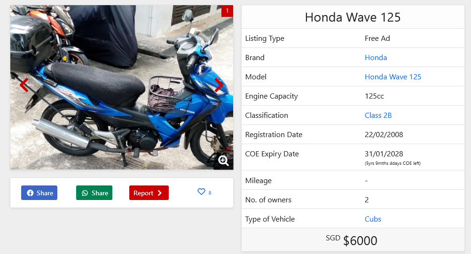Click the Honda Wave 125 listing title

[x=353, y=17]
